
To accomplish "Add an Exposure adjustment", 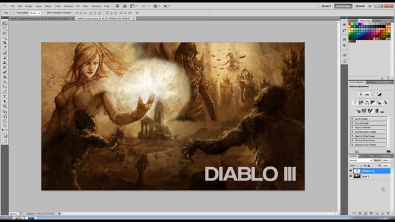I will tap(379, 94).
